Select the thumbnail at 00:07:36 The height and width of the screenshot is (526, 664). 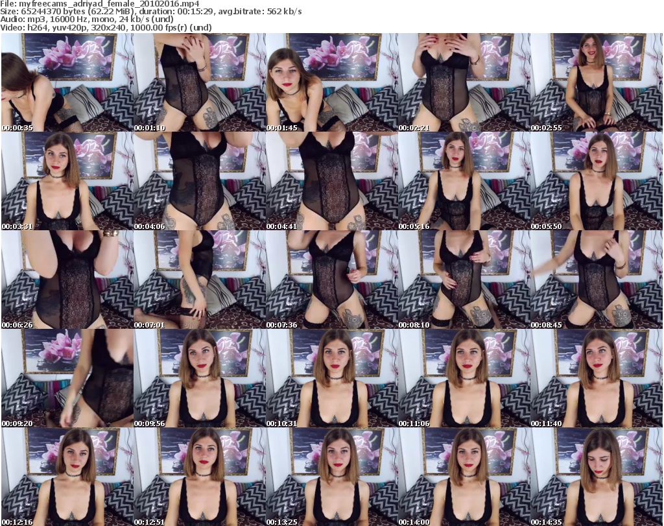point(331,280)
